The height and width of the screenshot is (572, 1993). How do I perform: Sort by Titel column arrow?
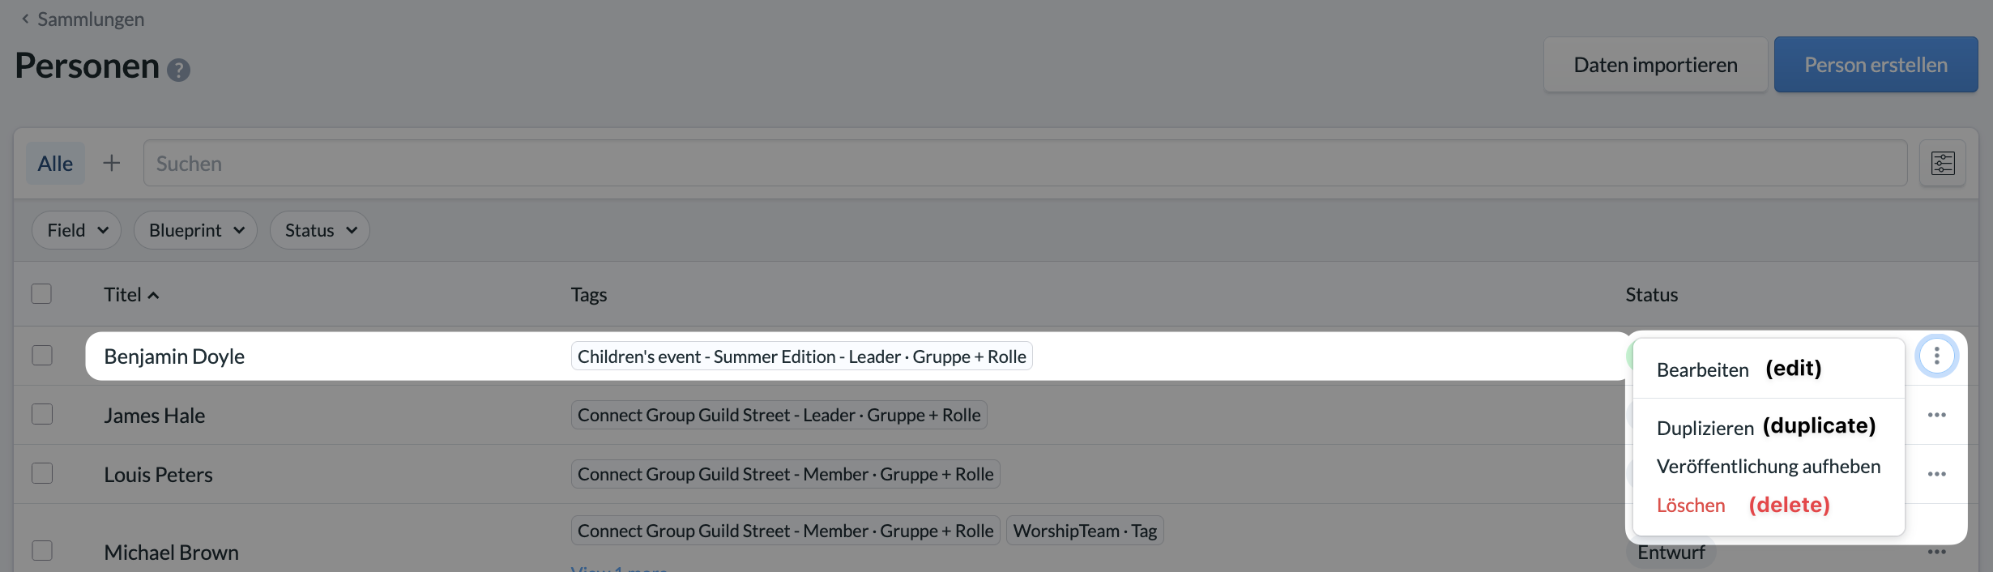(x=153, y=296)
